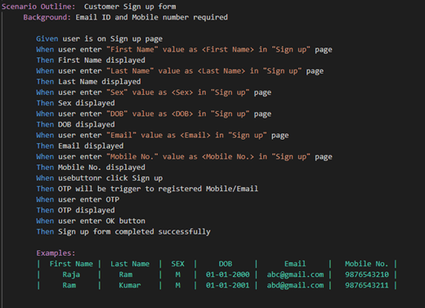Click the Scenario Outline keyword
425x308 pixels.
tap(38, 7)
